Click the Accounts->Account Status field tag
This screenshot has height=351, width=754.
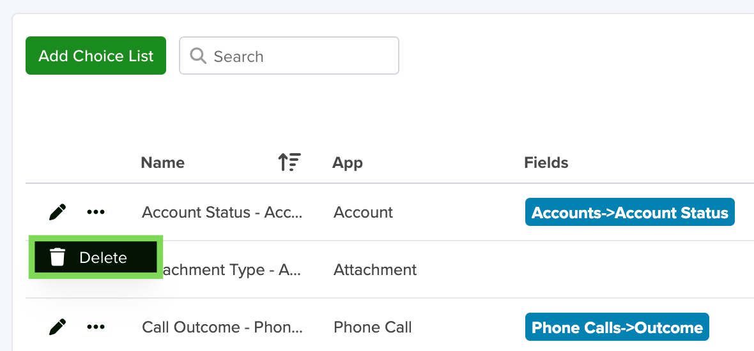tap(630, 213)
